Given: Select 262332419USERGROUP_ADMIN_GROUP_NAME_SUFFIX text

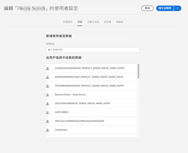Looking at the screenshot, I should 83,103.
